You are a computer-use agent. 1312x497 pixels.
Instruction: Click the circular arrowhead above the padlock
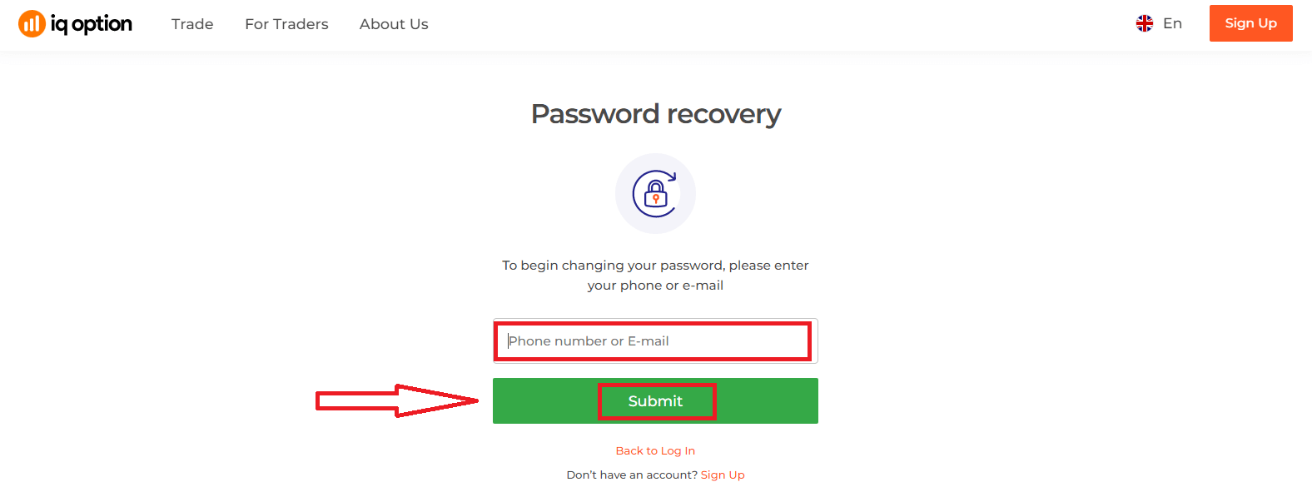pos(671,176)
